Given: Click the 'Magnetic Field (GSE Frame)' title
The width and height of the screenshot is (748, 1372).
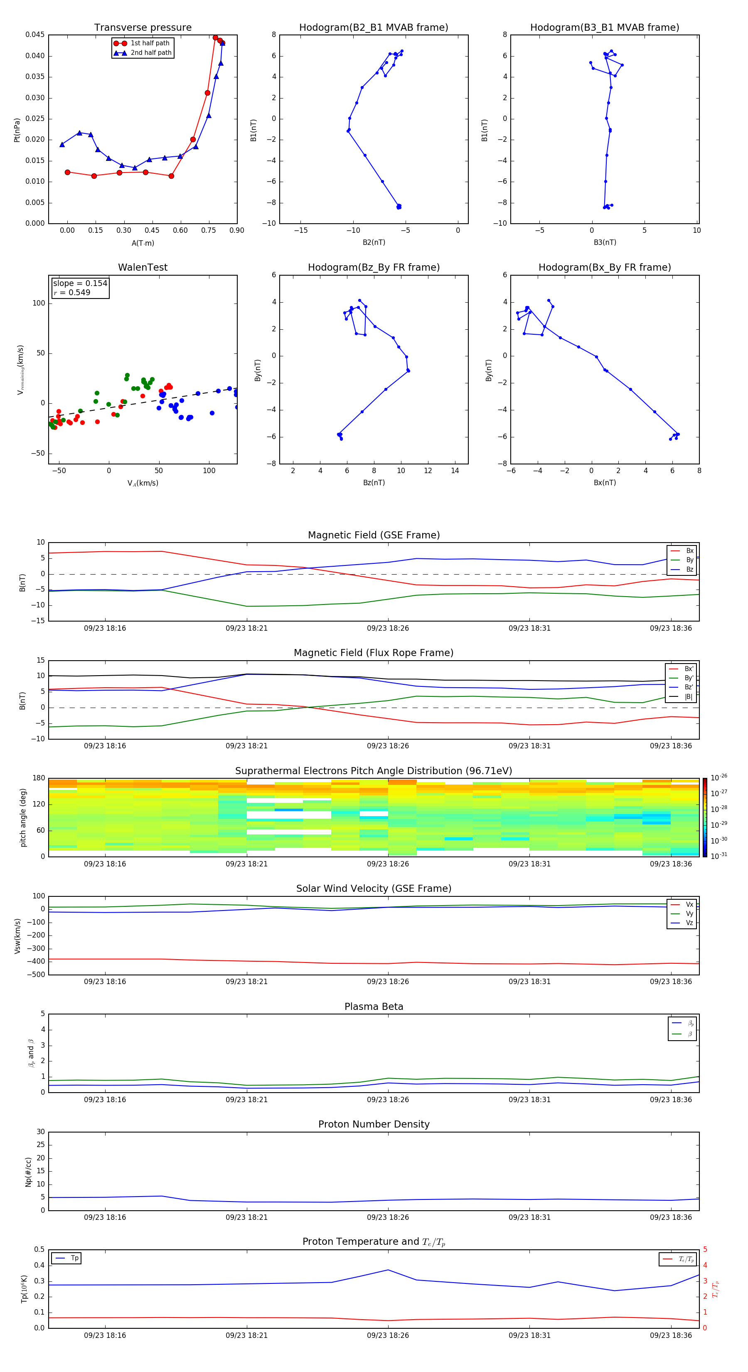Looking at the screenshot, I should pos(374,535).
